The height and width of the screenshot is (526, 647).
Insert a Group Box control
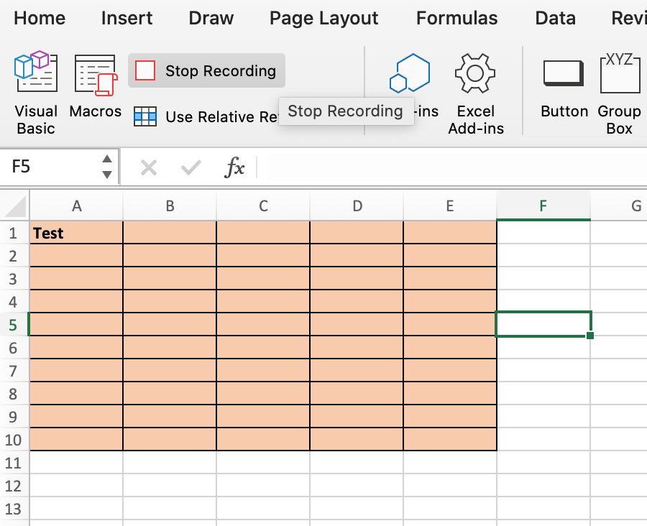coord(620,93)
